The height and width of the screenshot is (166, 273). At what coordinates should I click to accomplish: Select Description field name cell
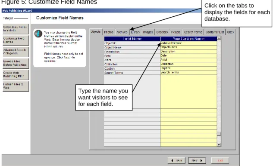[132, 52]
